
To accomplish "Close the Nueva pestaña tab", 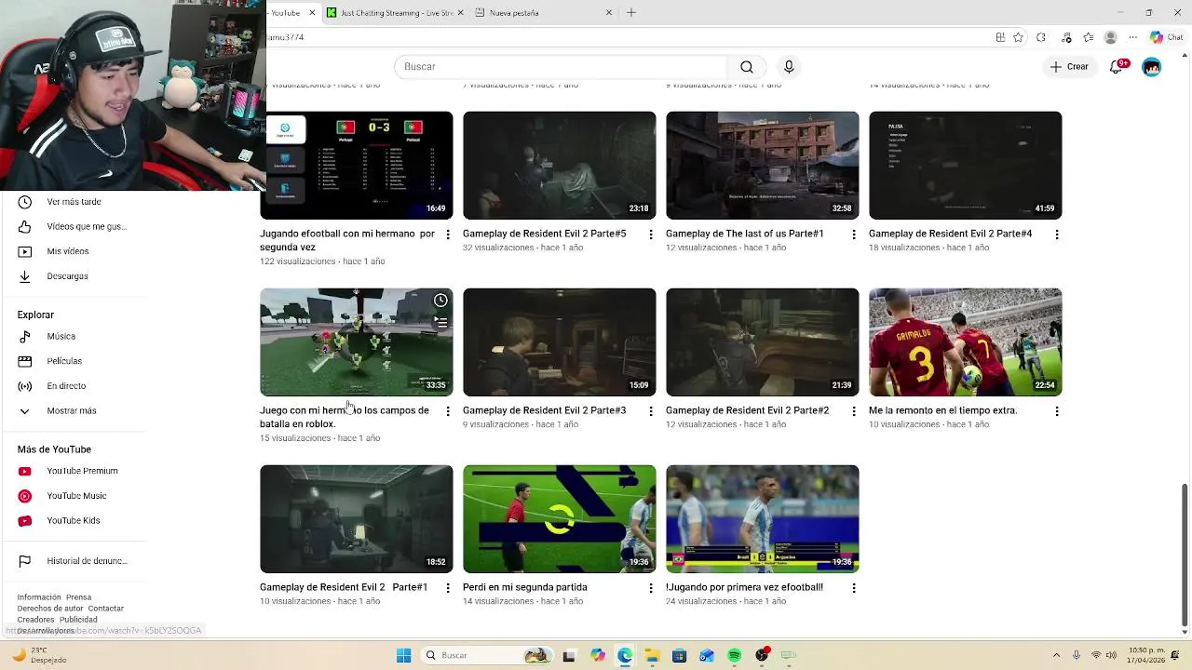I will click(609, 13).
